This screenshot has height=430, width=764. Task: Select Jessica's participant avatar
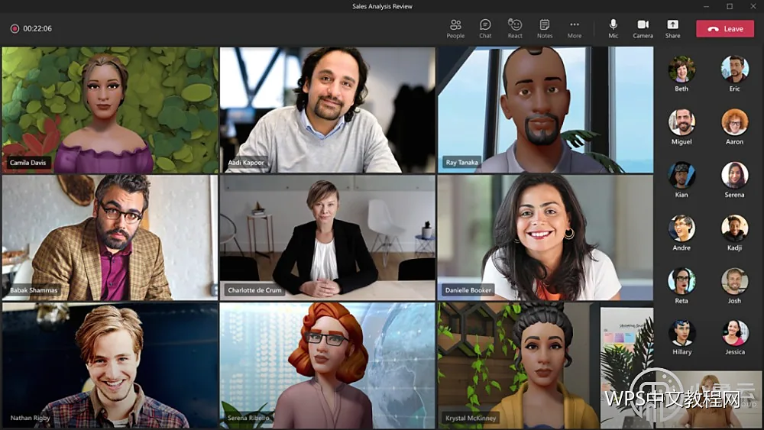[734, 332]
